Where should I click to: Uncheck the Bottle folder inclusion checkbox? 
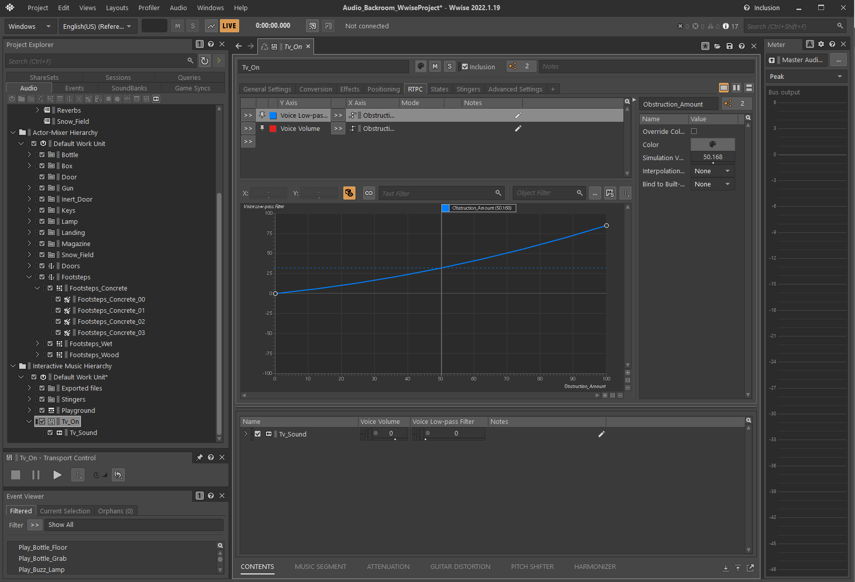42,155
